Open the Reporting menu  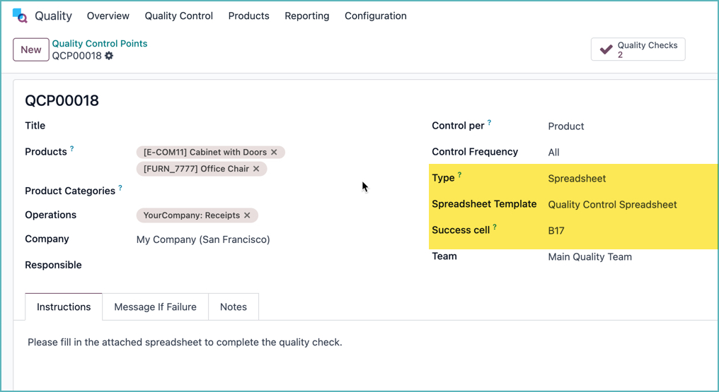click(x=306, y=16)
